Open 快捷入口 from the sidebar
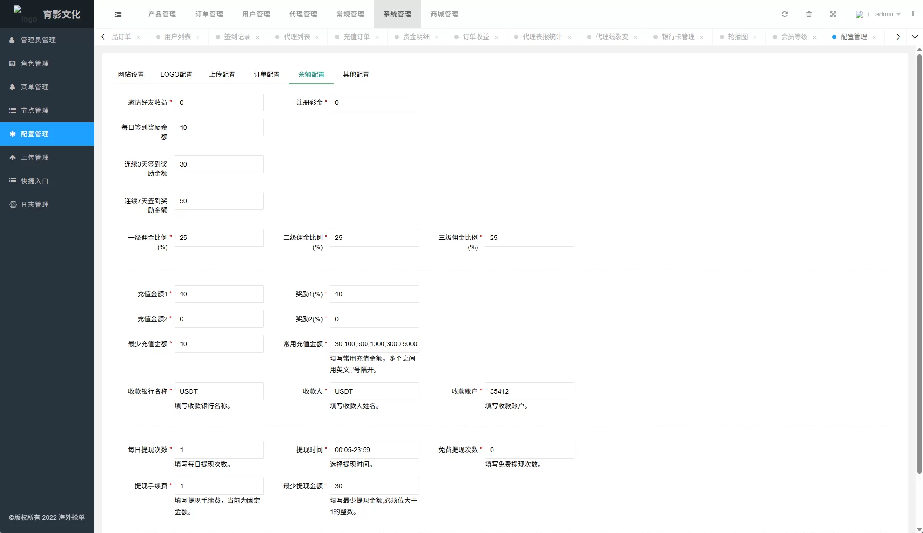923x533 pixels. tap(35, 181)
